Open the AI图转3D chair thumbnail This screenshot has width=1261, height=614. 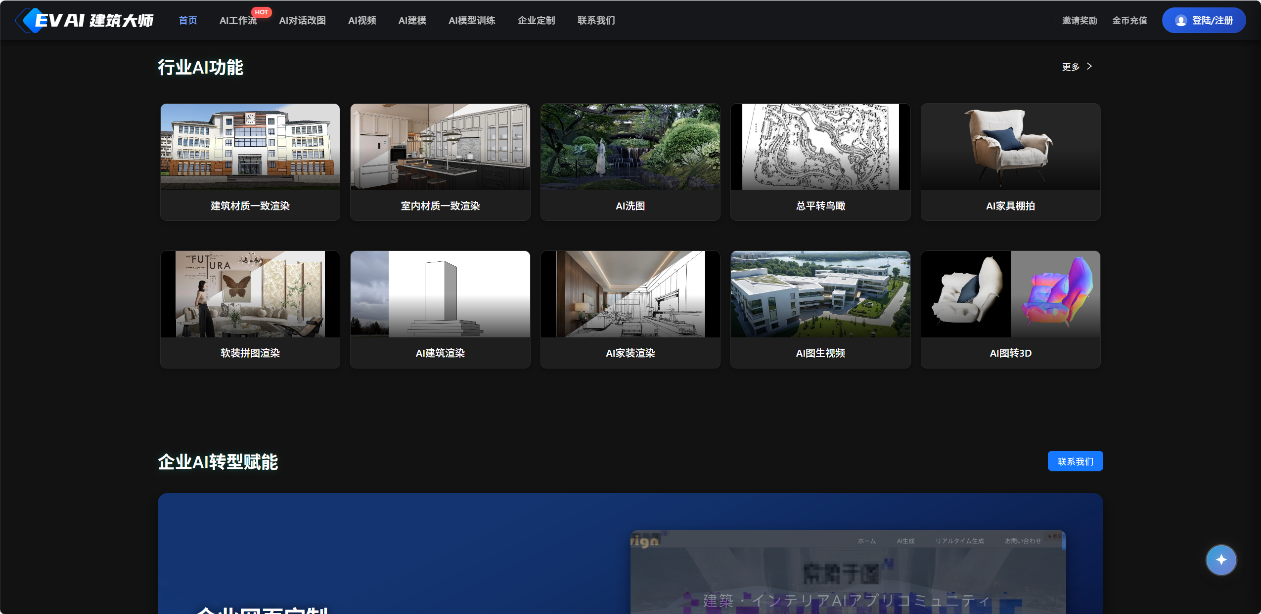tap(1011, 294)
